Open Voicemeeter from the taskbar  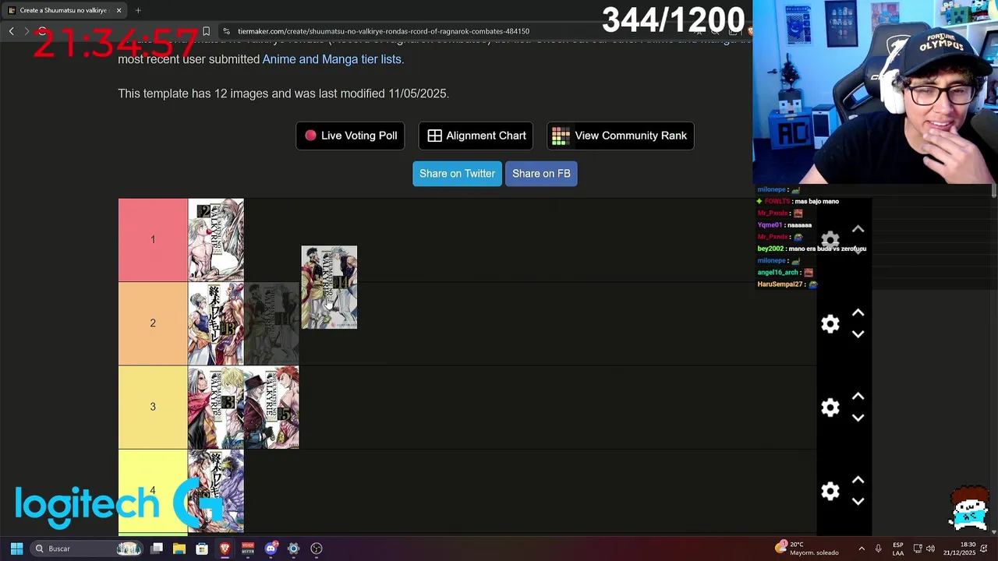coord(248,549)
